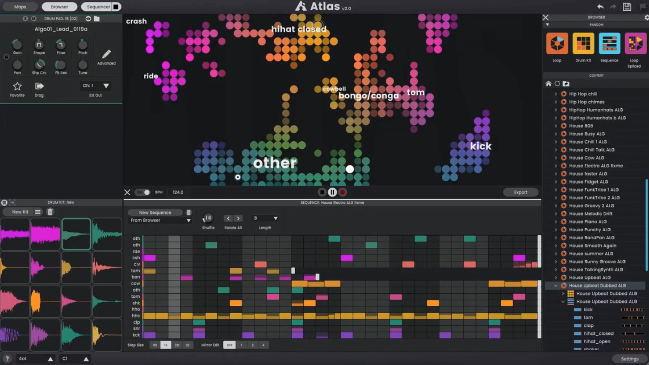Solo the drum pad (S)
Screen dimensions: 649x365
pyautogui.click(x=25, y=19)
